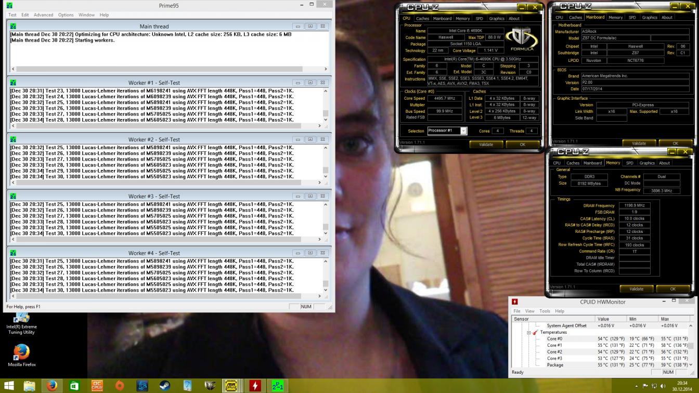Image resolution: width=699 pixels, height=393 pixels.
Task: HWMonitor sensor list scroll-up arrow
Action: [691, 325]
